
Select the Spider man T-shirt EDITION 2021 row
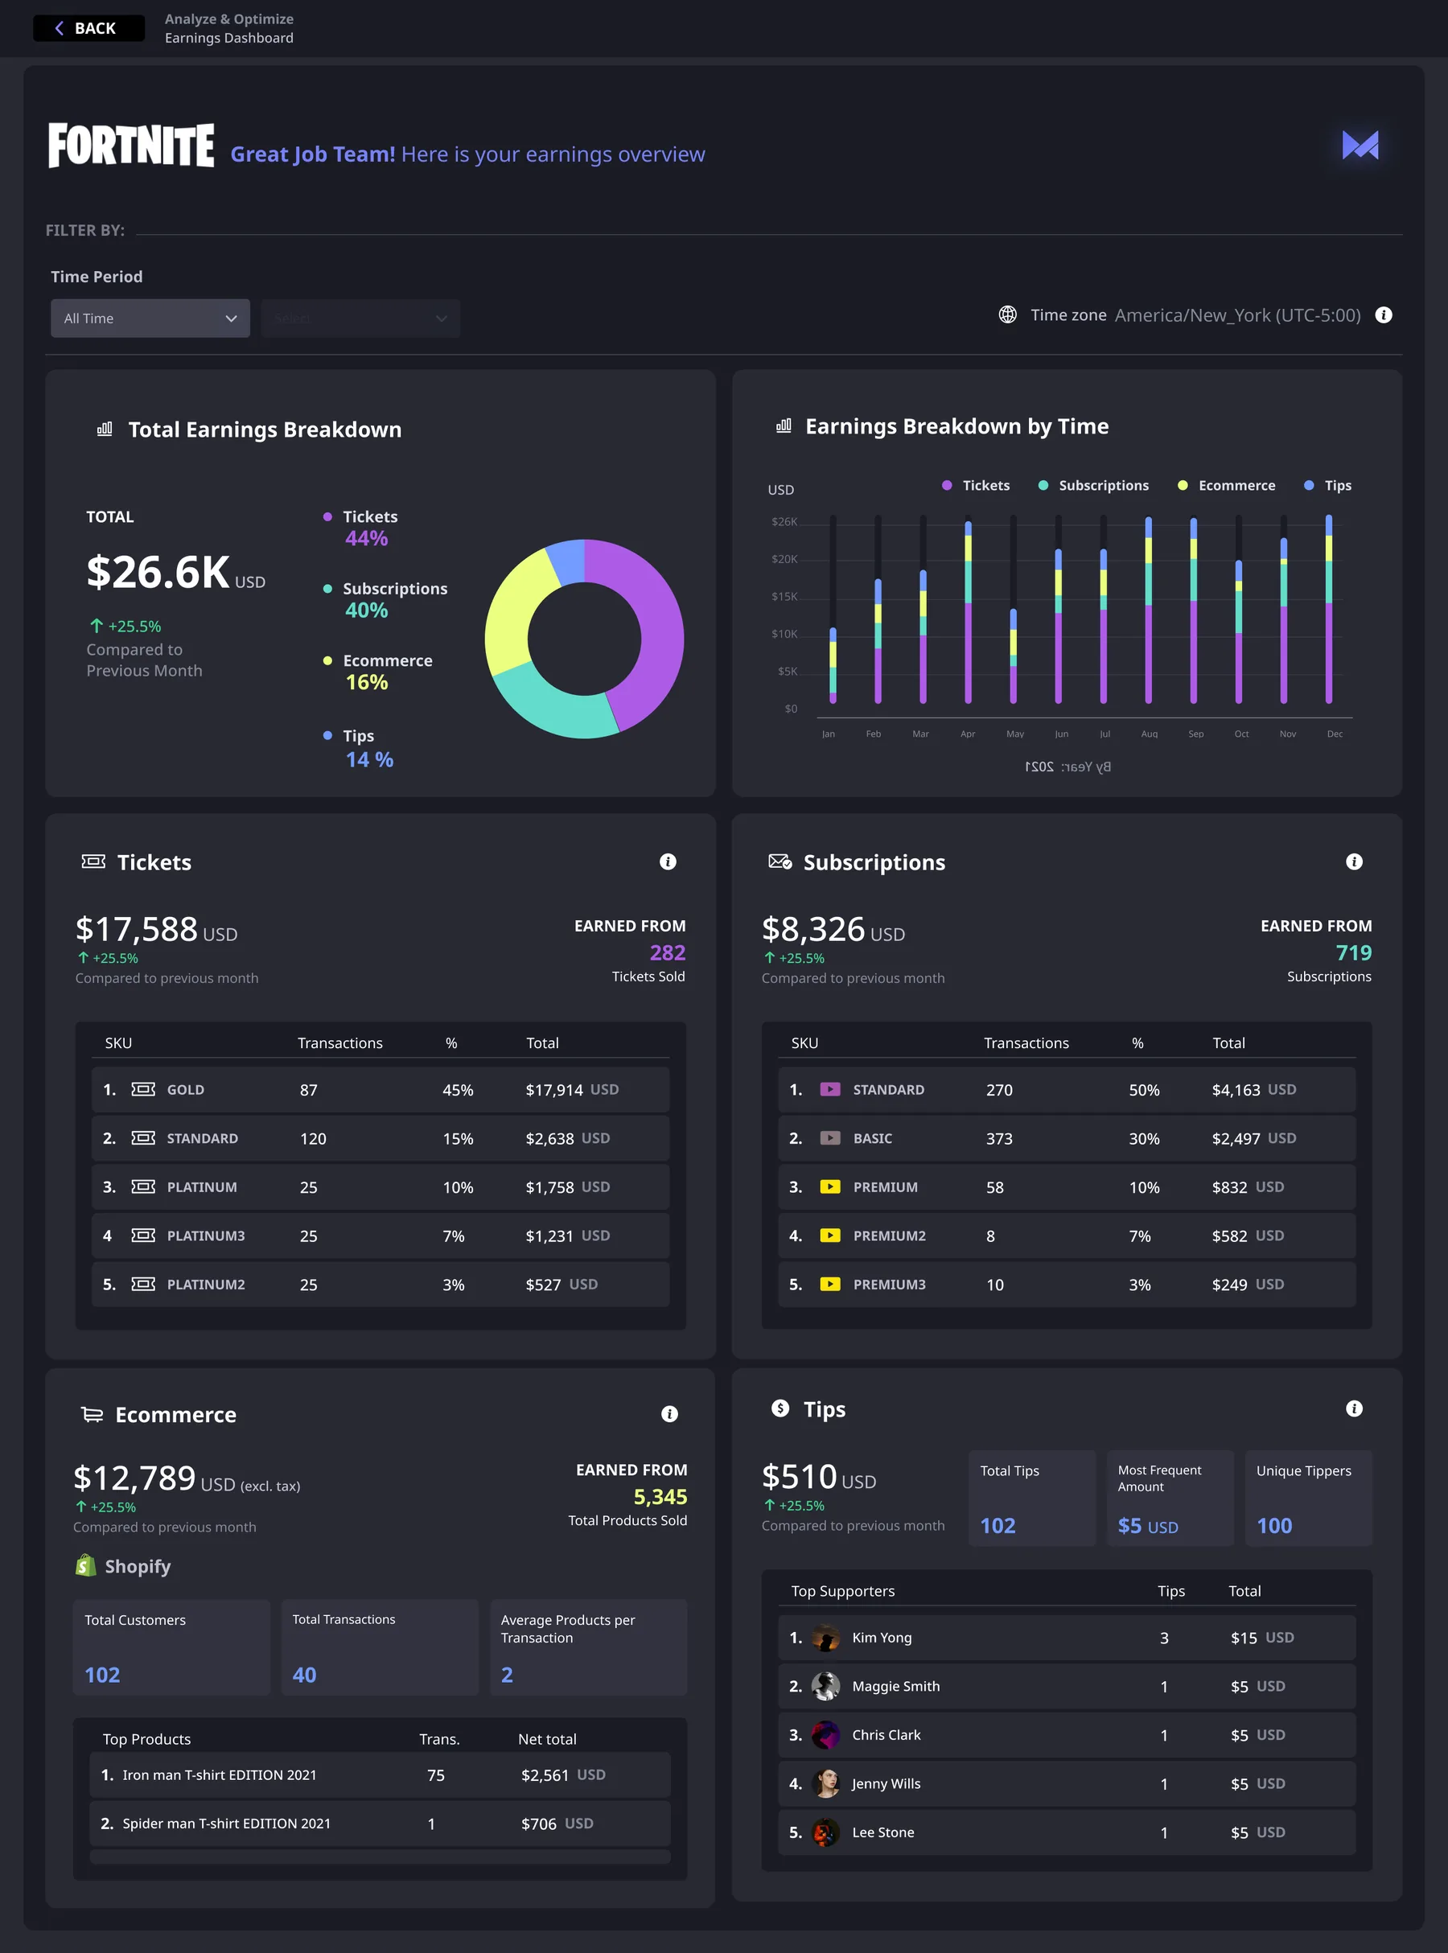pos(381,1823)
